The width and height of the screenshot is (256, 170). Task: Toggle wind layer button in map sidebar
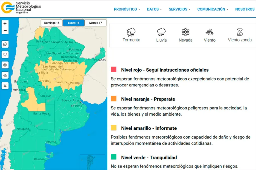(x=5, y=75)
